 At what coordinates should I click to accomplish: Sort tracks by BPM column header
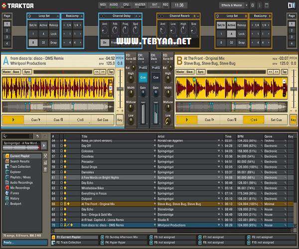[x=250, y=136]
